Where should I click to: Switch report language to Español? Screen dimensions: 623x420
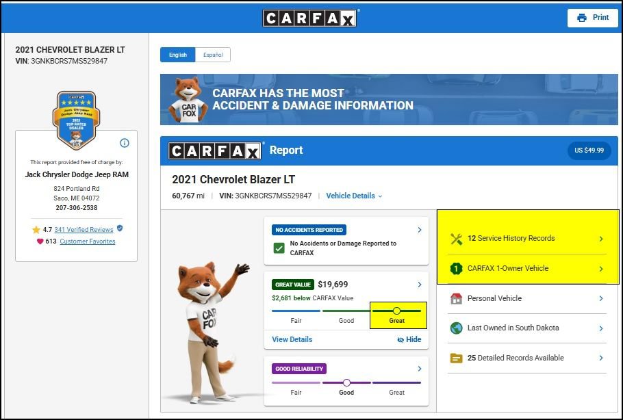click(x=213, y=55)
